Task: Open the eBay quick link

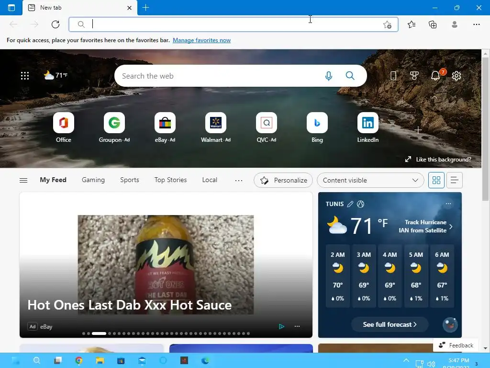Action: pyautogui.click(x=165, y=127)
